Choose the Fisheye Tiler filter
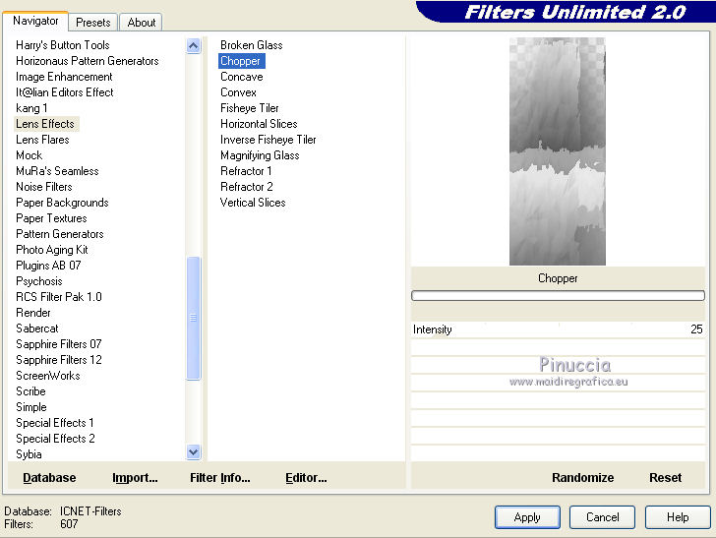Viewport: 716px width, 538px height. click(x=250, y=108)
